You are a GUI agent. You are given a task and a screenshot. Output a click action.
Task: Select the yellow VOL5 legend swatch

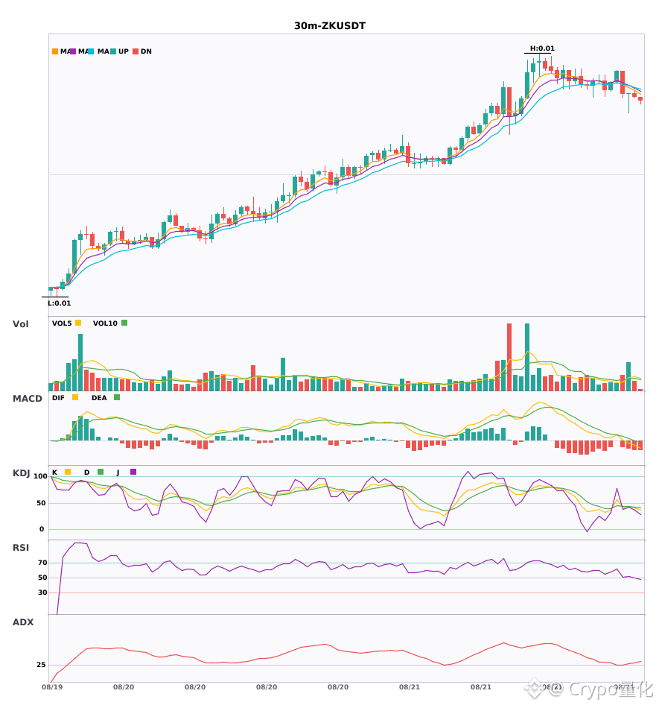(x=78, y=323)
